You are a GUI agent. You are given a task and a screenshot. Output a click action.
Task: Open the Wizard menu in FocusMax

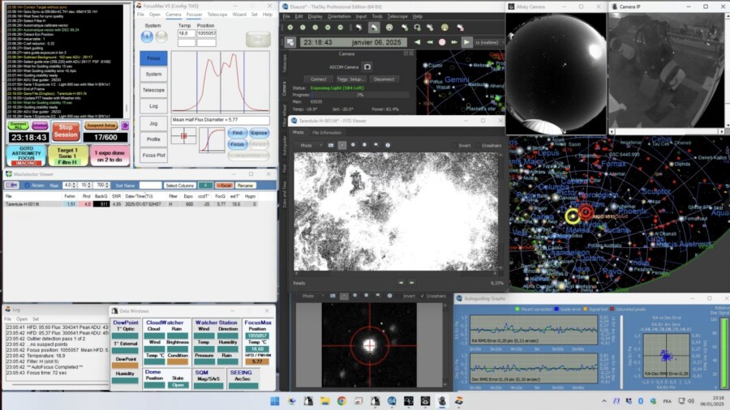click(239, 15)
